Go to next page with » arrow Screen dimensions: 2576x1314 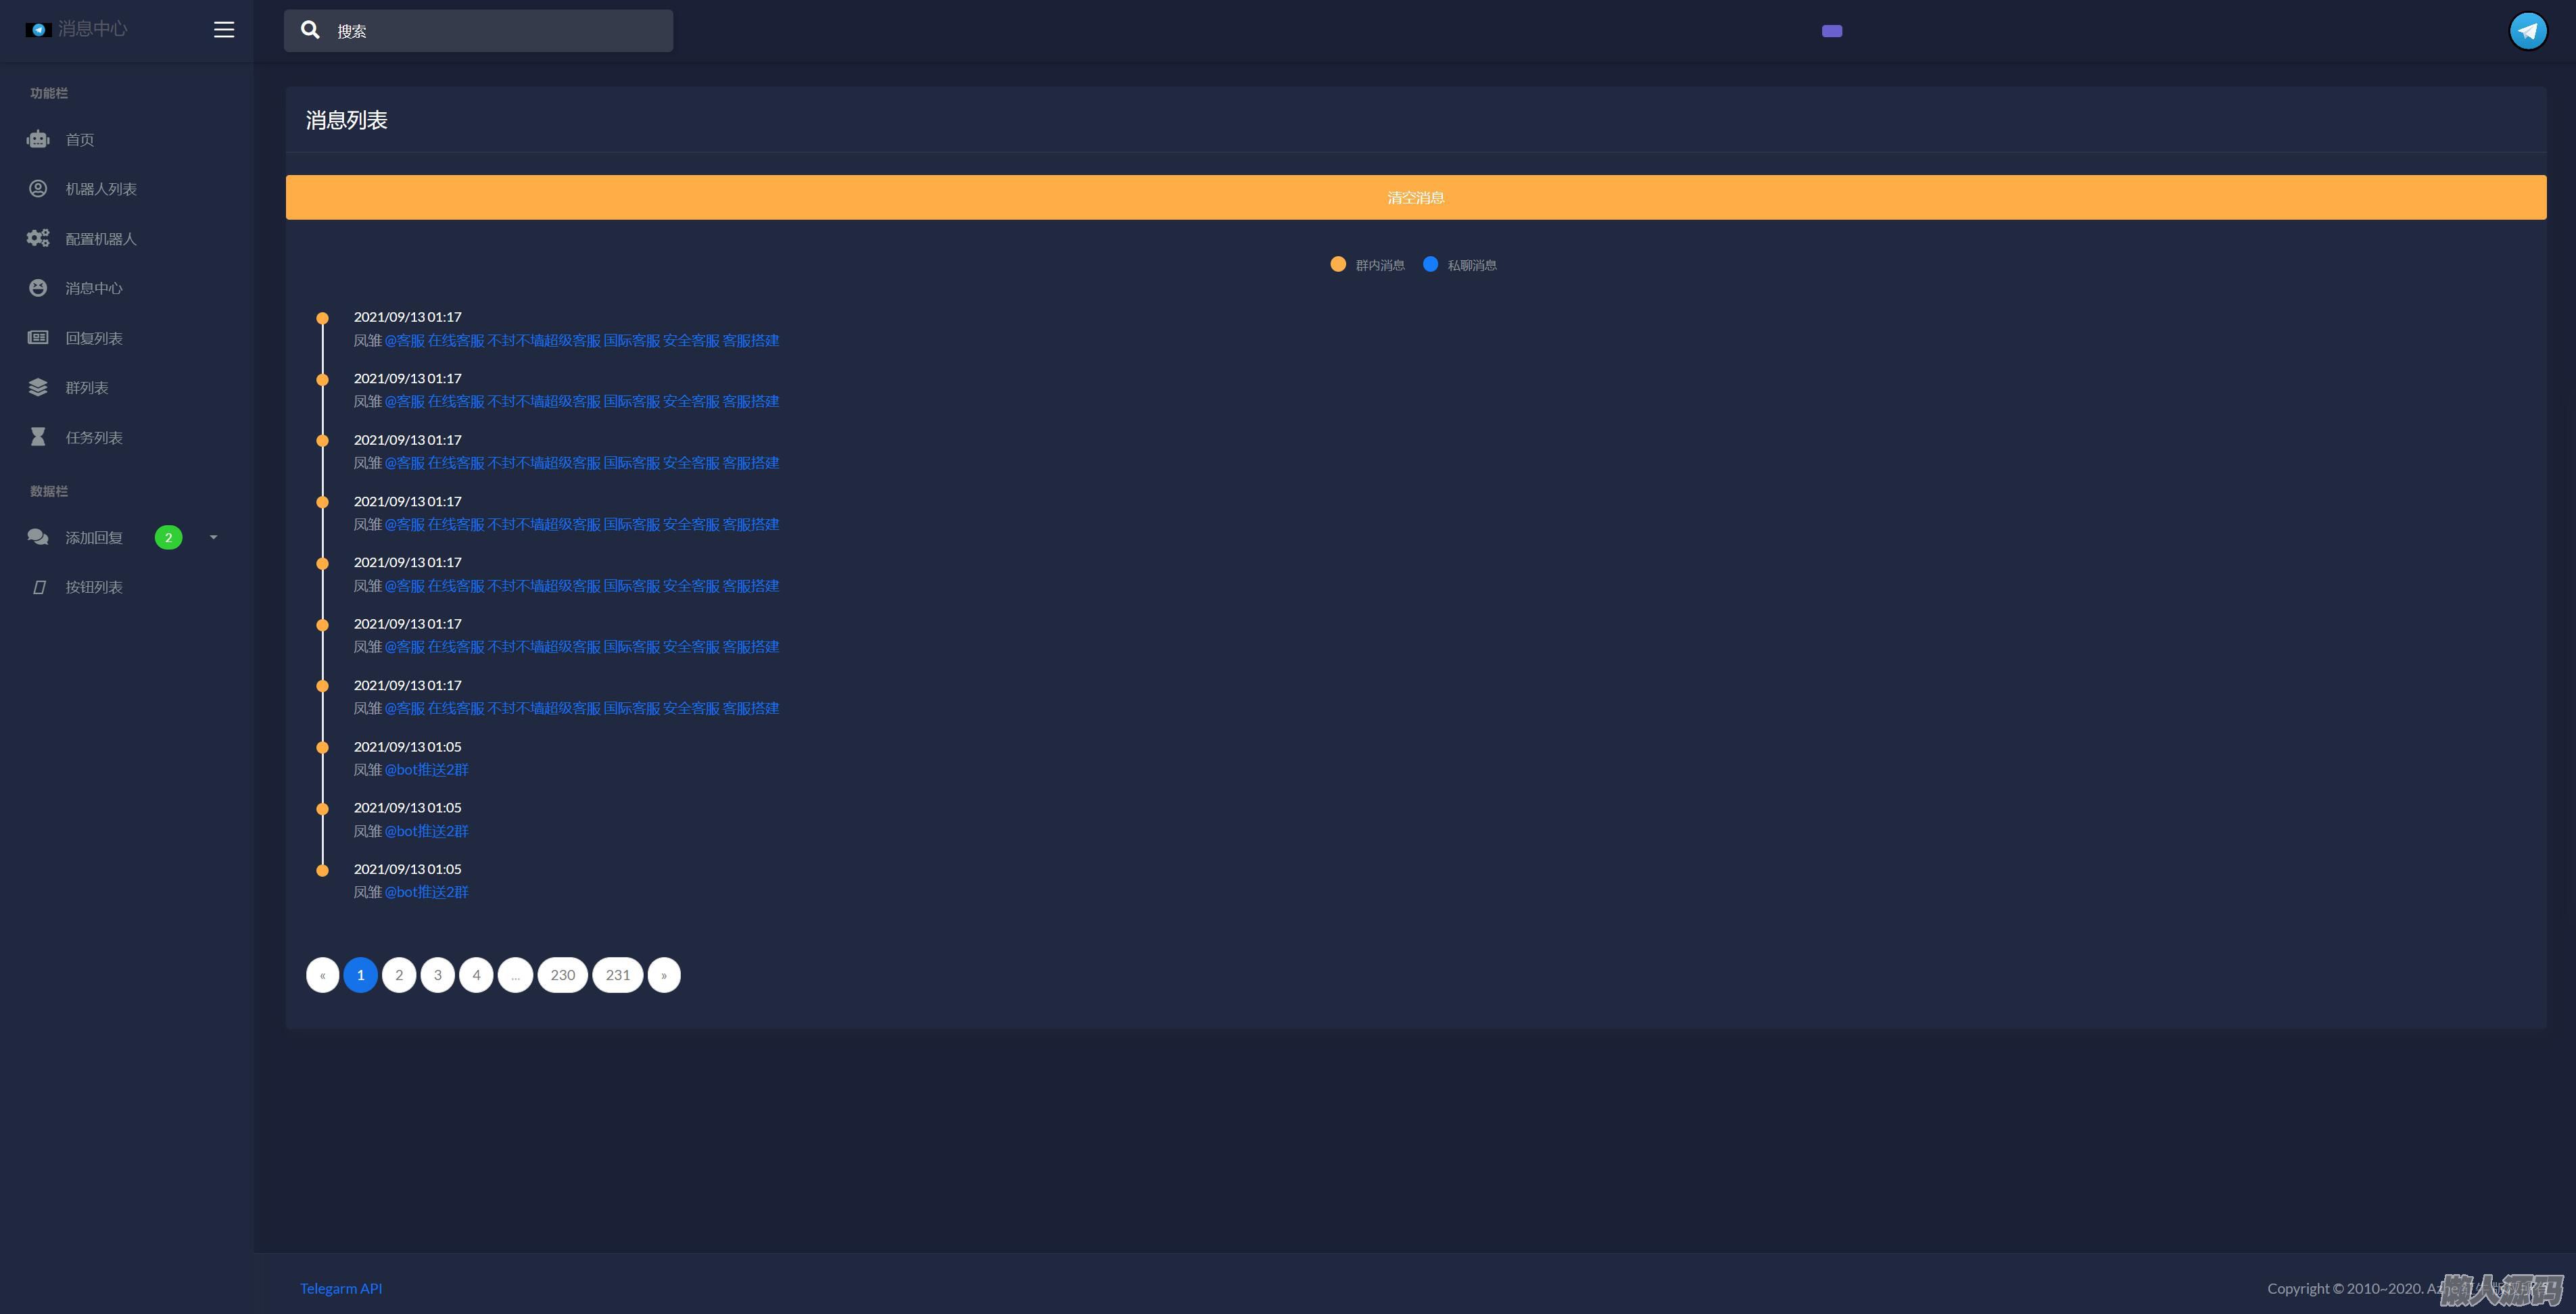[x=664, y=975]
